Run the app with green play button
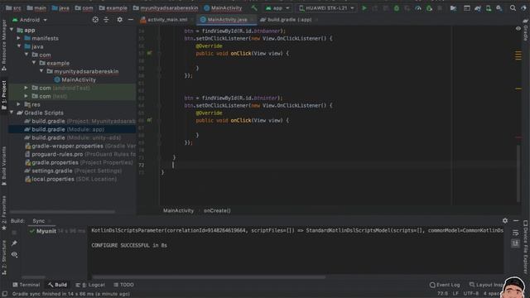The height and width of the screenshot is (298, 530). click(364, 7)
